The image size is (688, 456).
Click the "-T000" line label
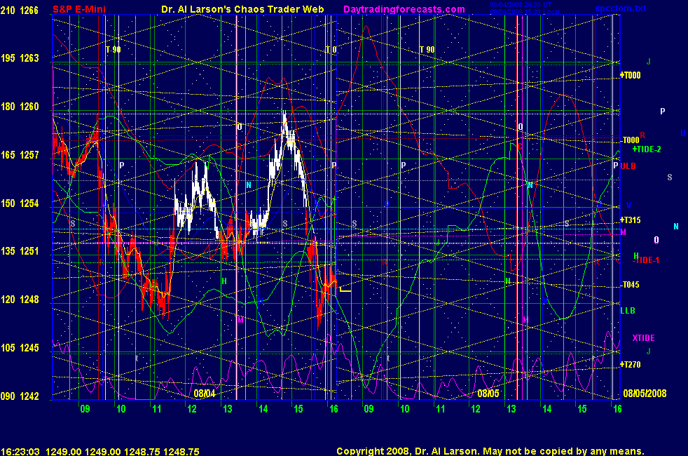[630, 140]
